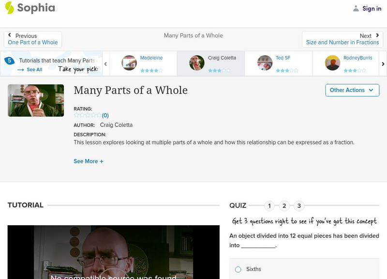Click Ted SF's avatar thumbnail
Viewport: 387px width, 279px height.
click(265, 63)
